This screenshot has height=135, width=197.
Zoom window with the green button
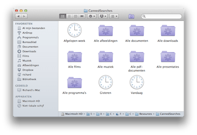click(x=26, y=11)
